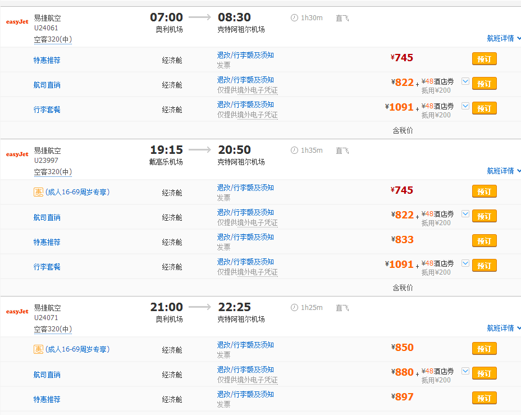Screen dimensions: 521x415
Task: Click easyJet logo for flight U23997
Action: point(17,154)
